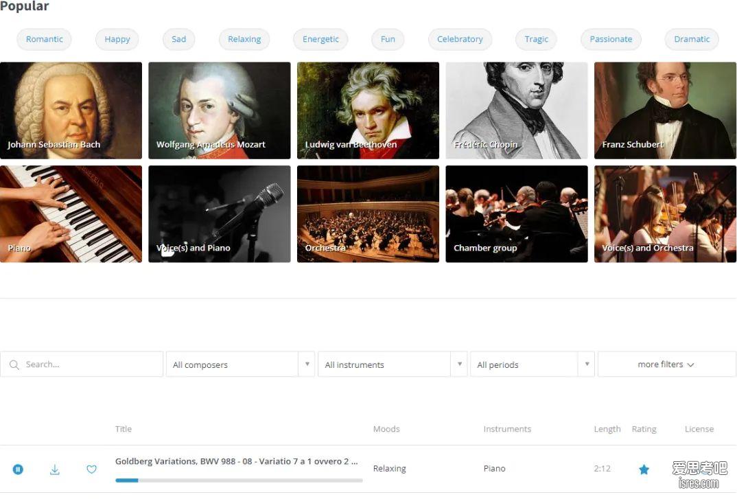The height and width of the screenshot is (499, 737).
Task: Select the Romantic mood tag
Action: 44,39
